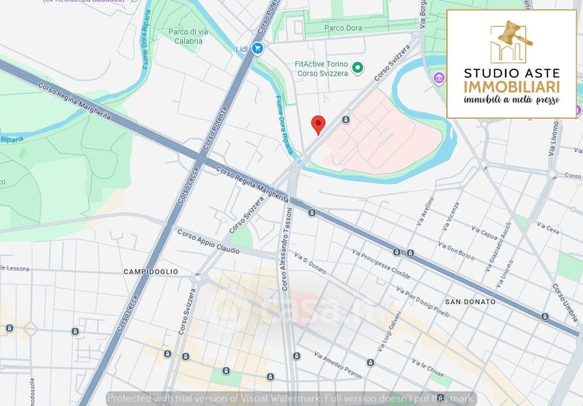Click the transit stop at Campidoglio roundabout
Screen dimensions: 583x406
197,278
